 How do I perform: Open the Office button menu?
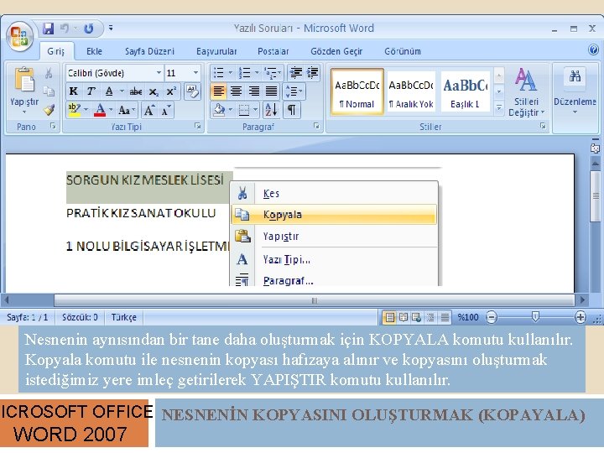(x=19, y=37)
